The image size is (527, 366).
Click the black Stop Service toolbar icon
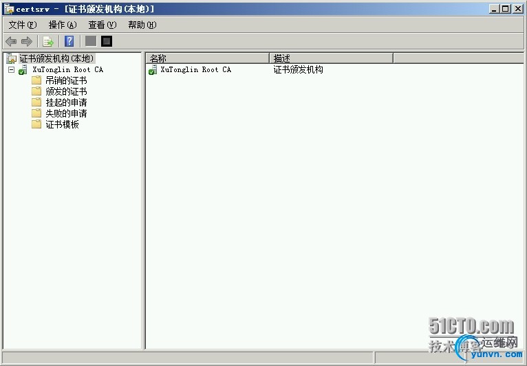pyautogui.click(x=107, y=41)
